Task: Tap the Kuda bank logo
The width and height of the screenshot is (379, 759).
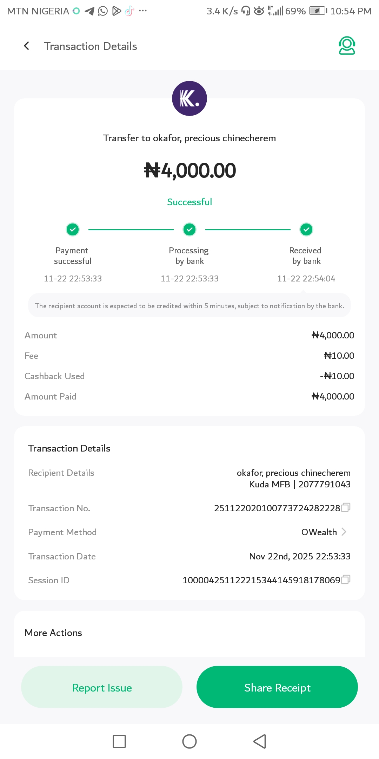Action: click(x=189, y=98)
